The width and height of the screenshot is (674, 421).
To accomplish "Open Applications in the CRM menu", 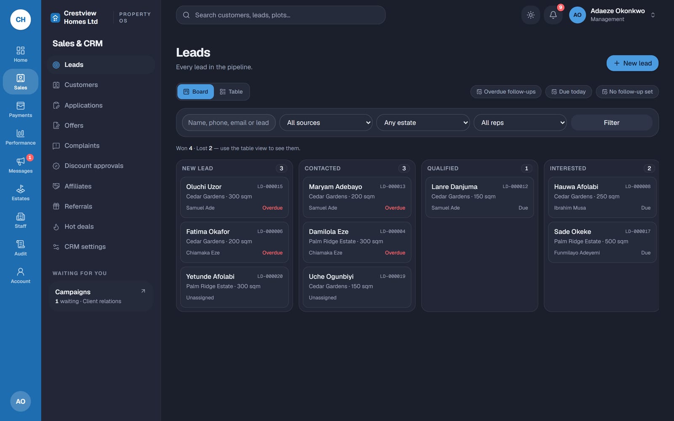I will (x=101, y=105).
